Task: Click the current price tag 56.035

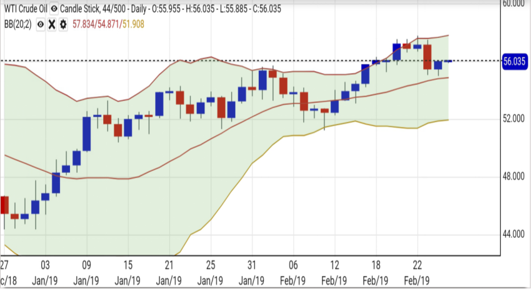Action: click(x=515, y=61)
